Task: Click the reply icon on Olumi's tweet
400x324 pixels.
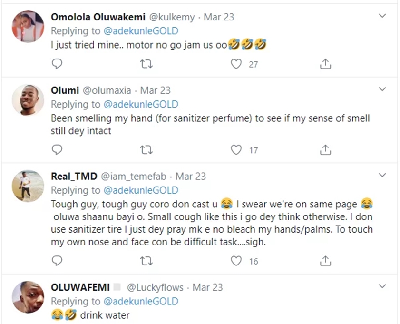Action: click(x=57, y=149)
